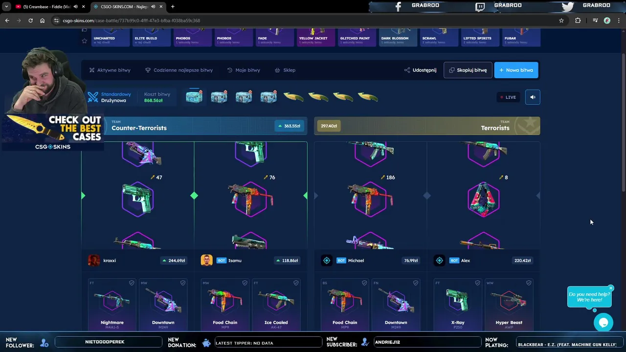
Task: Click the shield check on Hyper Beast card
Action: (529, 283)
